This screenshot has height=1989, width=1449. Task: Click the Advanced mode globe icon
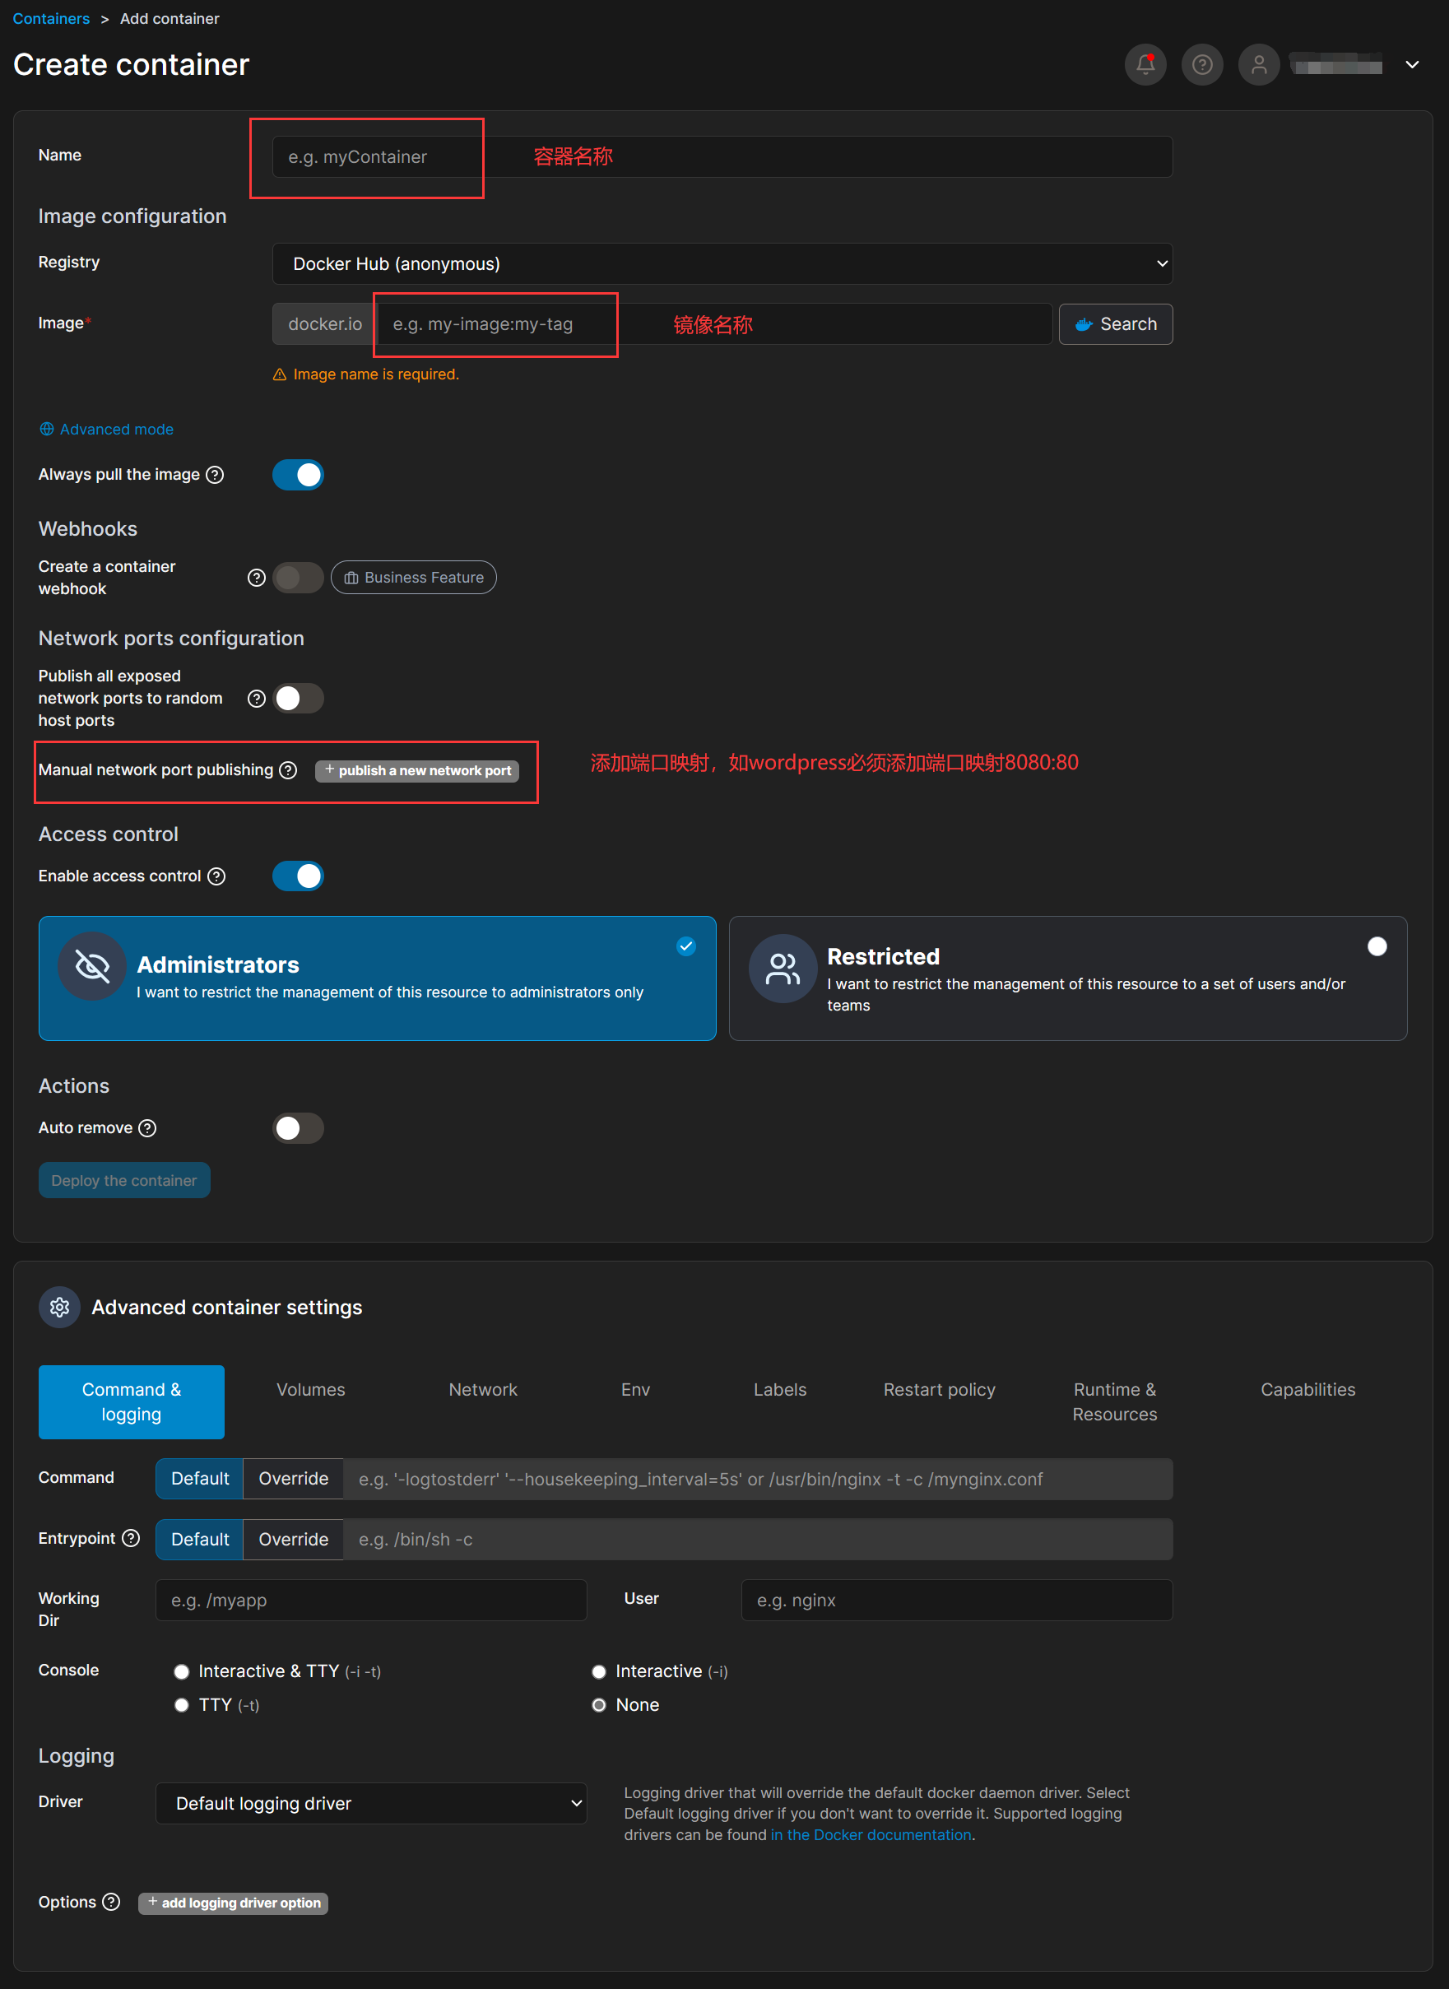coord(46,429)
